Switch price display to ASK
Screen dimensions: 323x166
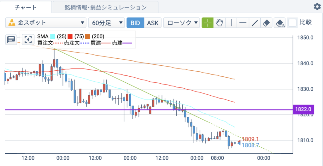click(153, 23)
